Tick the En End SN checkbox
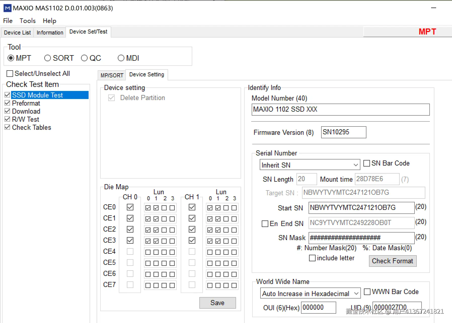452x323 pixels. pyautogui.click(x=265, y=224)
